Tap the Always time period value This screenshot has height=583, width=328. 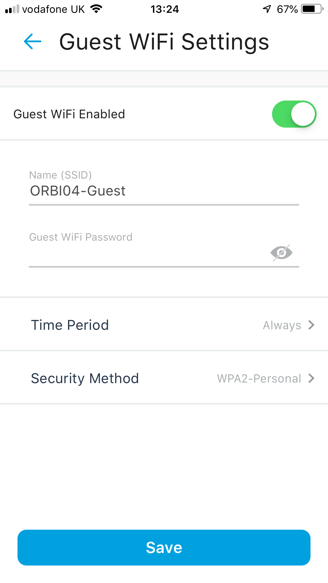tap(282, 325)
